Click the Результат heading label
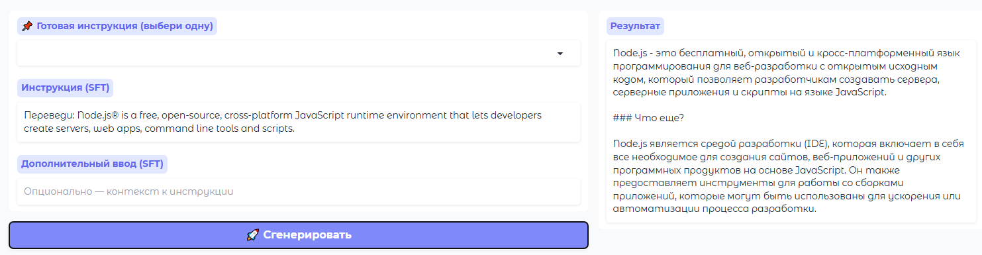982x255 pixels. (x=635, y=26)
